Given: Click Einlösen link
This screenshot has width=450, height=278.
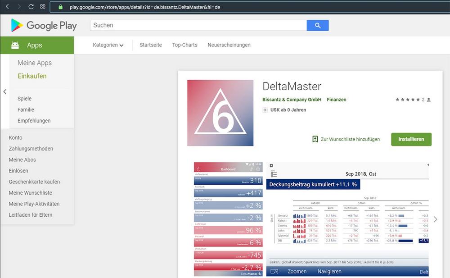Looking at the screenshot, I should pyautogui.click(x=18, y=170).
